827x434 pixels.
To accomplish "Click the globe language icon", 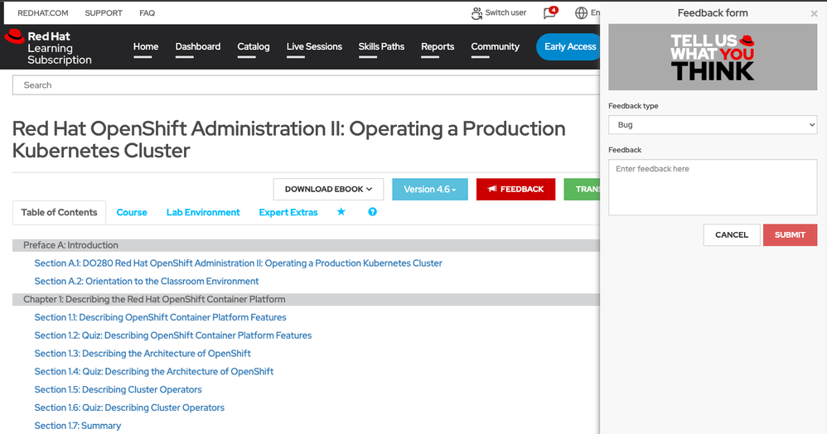I will coord(581,13).
